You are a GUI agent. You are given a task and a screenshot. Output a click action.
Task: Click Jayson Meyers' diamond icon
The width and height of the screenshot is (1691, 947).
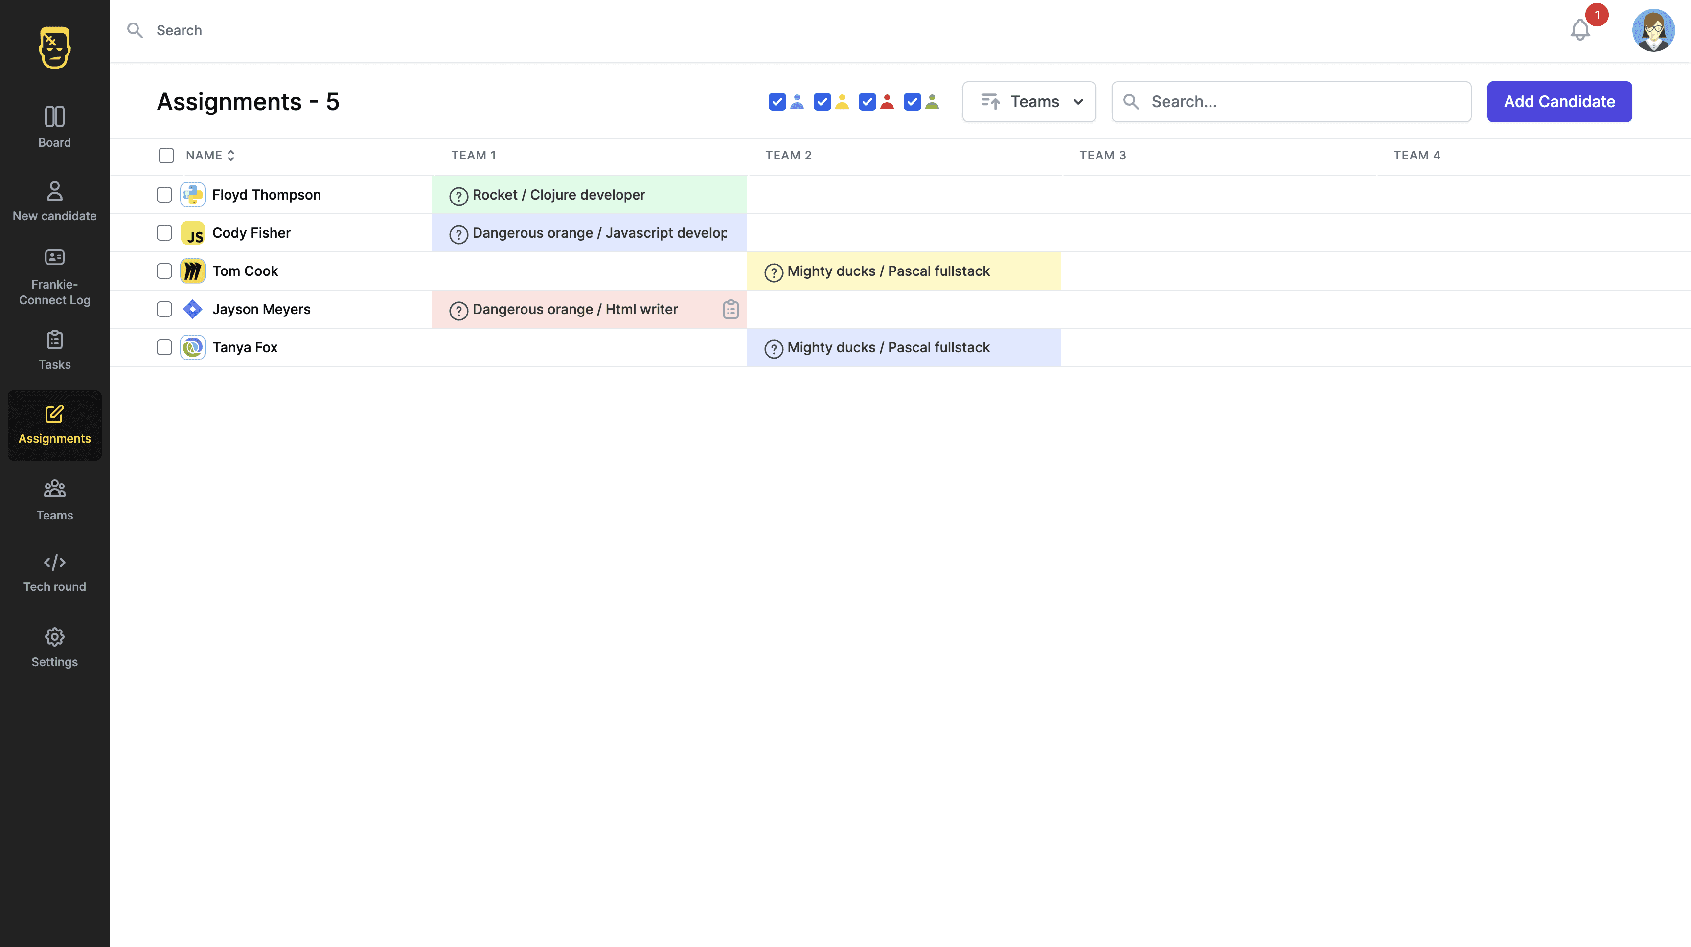(192, 309)
